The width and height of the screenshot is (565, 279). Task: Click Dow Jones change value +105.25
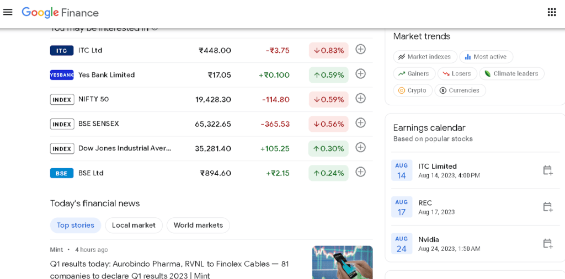(275, 149)
